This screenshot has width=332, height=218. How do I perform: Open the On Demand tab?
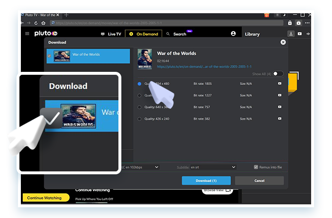(144, 34)
